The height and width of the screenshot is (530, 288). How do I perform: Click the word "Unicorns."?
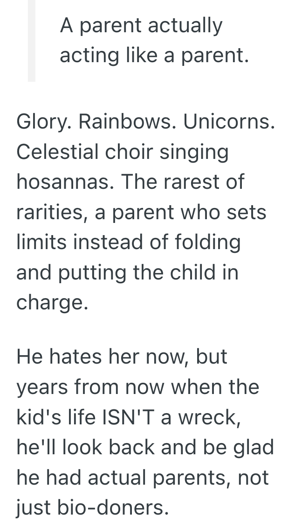(x=229, y=122)
